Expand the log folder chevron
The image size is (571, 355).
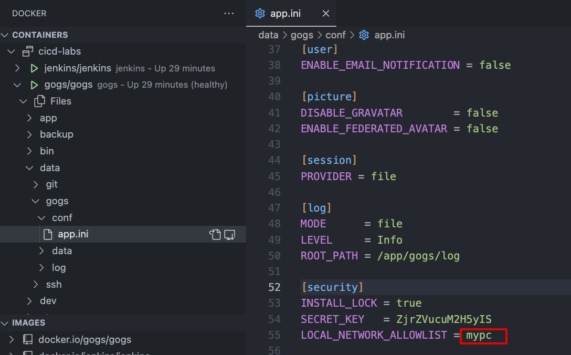tap(41, 267)
